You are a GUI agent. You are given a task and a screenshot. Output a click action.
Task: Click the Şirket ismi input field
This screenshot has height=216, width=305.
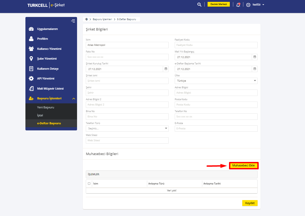point(127,81)
